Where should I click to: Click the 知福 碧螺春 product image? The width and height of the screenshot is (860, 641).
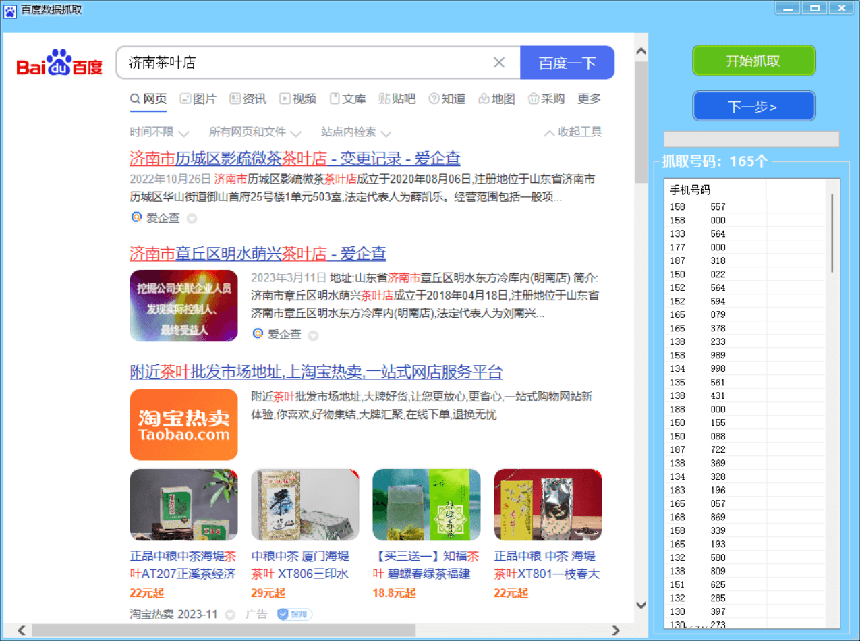(426, 505)
